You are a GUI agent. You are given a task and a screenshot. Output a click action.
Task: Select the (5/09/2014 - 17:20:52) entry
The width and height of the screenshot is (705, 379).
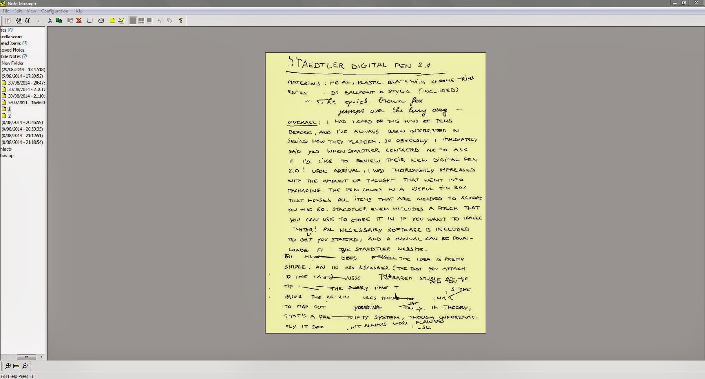pyautogui.click(x=22, y=76)
